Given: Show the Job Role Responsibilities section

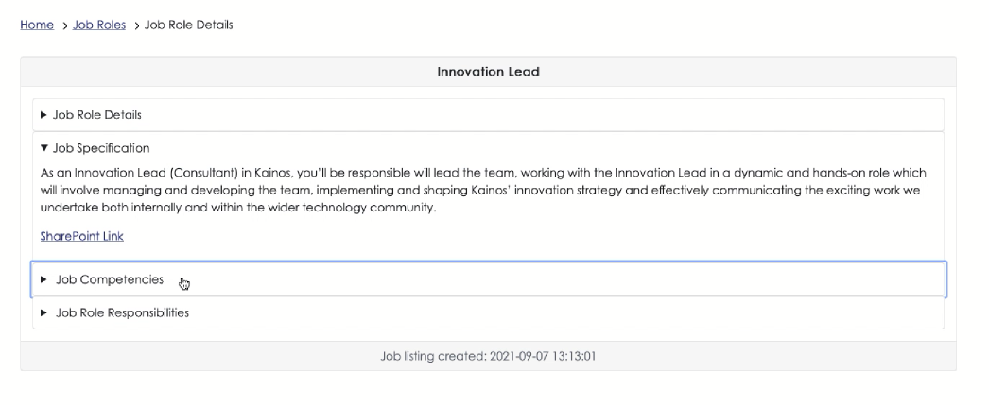Looking at the screenshot, I should 122,313.
